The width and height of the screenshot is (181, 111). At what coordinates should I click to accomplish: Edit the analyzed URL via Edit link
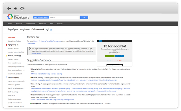click(51, 30)
